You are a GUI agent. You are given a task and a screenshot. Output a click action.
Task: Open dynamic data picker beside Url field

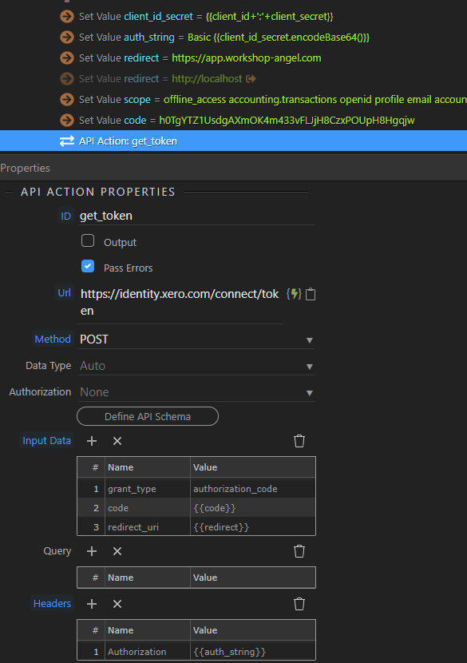click(x=294, y=294)
